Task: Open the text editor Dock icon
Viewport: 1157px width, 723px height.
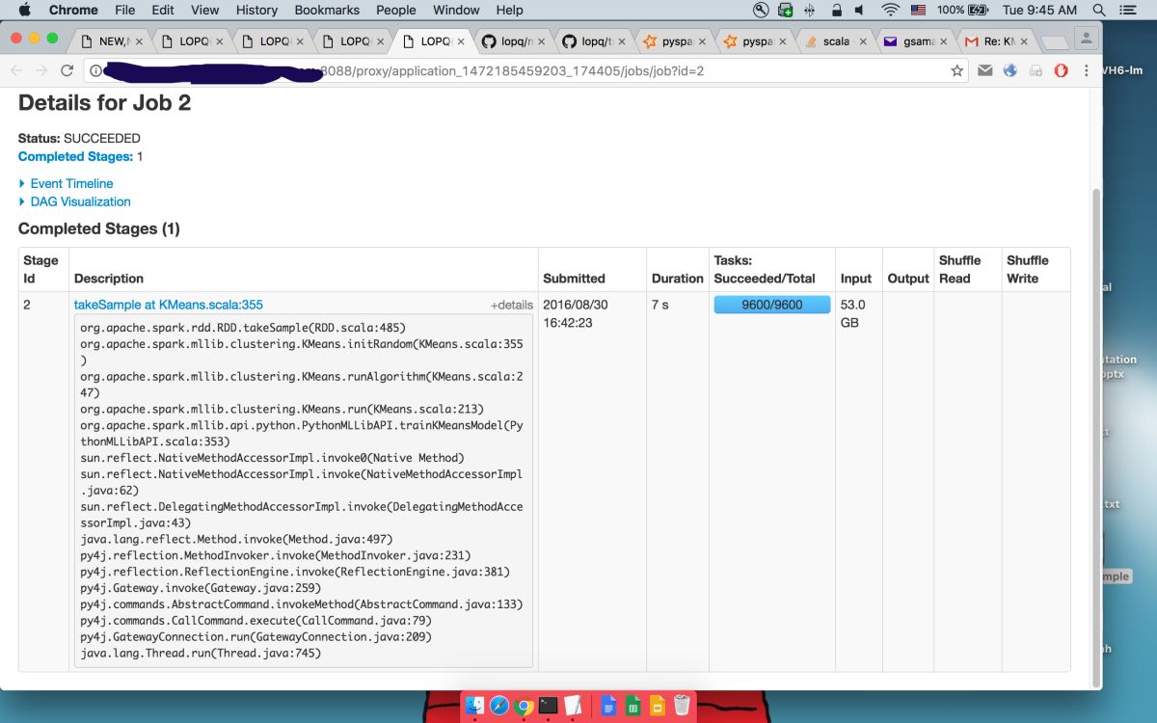Action: [x=572, y=705]
